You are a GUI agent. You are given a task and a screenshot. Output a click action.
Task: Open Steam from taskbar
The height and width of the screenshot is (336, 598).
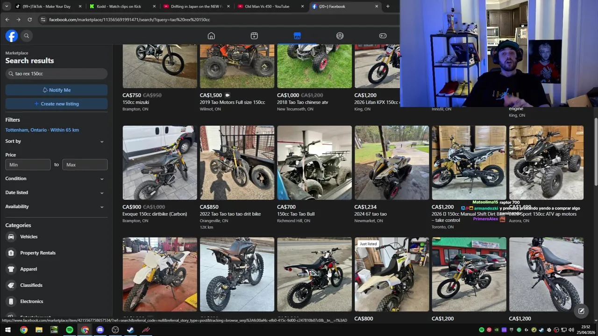point(130,330)
